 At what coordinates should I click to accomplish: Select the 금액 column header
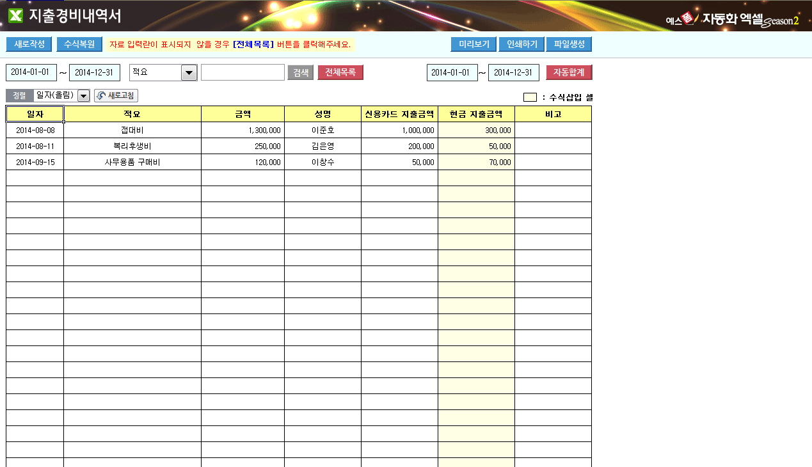(x=243, y=114)
